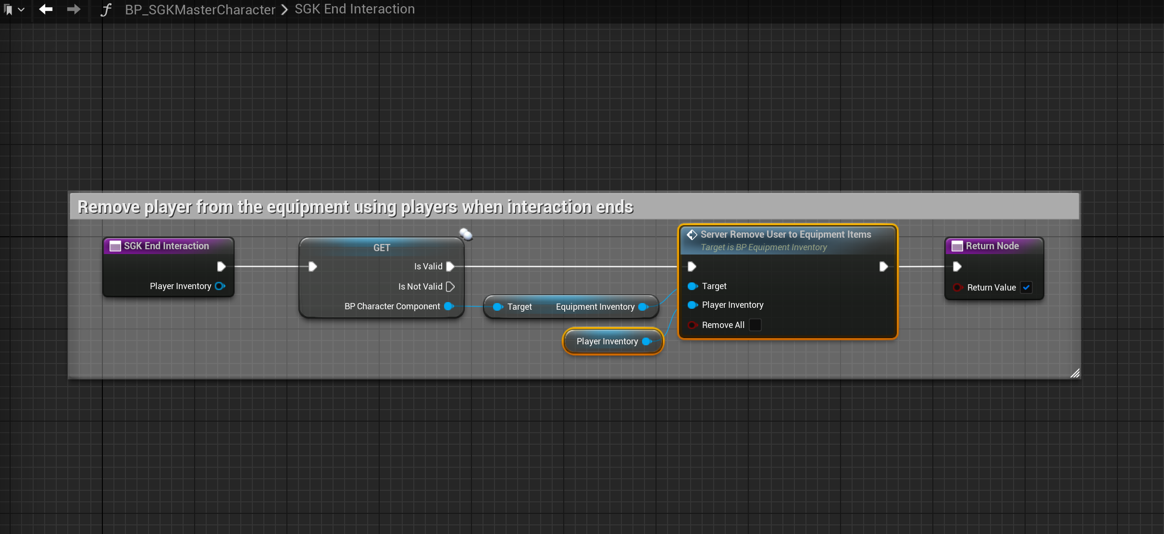The image size is (1164, 534).
Task: Open BP_SGKMasterCharacter from the breadcrumb
Action: click(x=200, y=10)
